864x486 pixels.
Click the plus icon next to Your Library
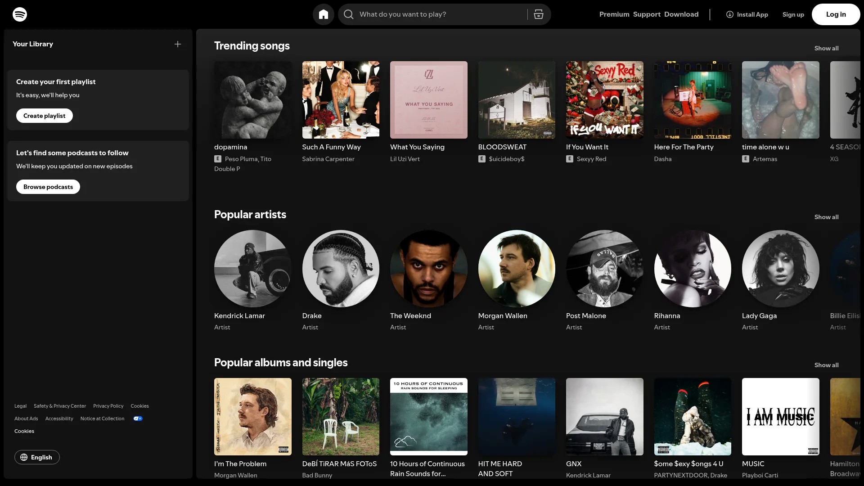tap(177, 44)
